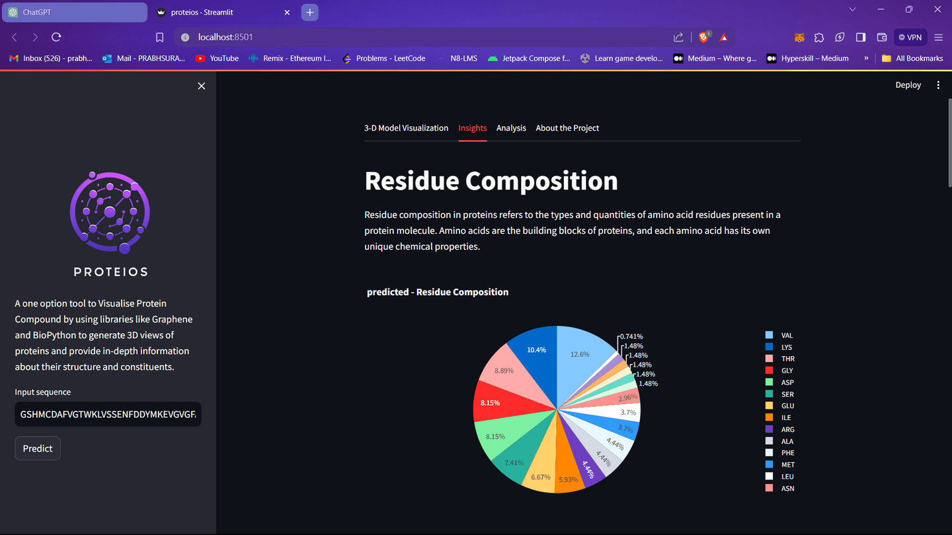Click the PHE legend entry
The height and width of the screenshot is (535, 952).
[779, 453]
